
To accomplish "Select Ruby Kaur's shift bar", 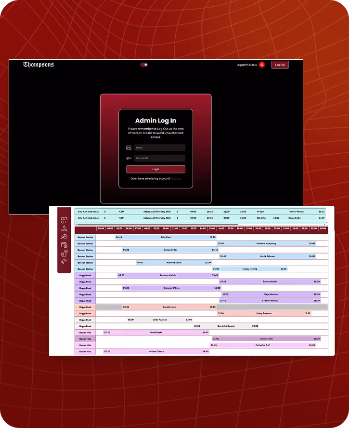I will tap(166, 237).
